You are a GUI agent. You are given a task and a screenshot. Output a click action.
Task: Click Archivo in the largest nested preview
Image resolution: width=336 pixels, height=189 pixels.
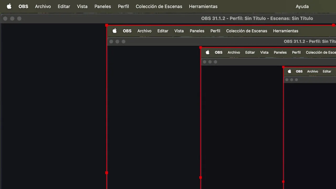click(x=144, y=31)
